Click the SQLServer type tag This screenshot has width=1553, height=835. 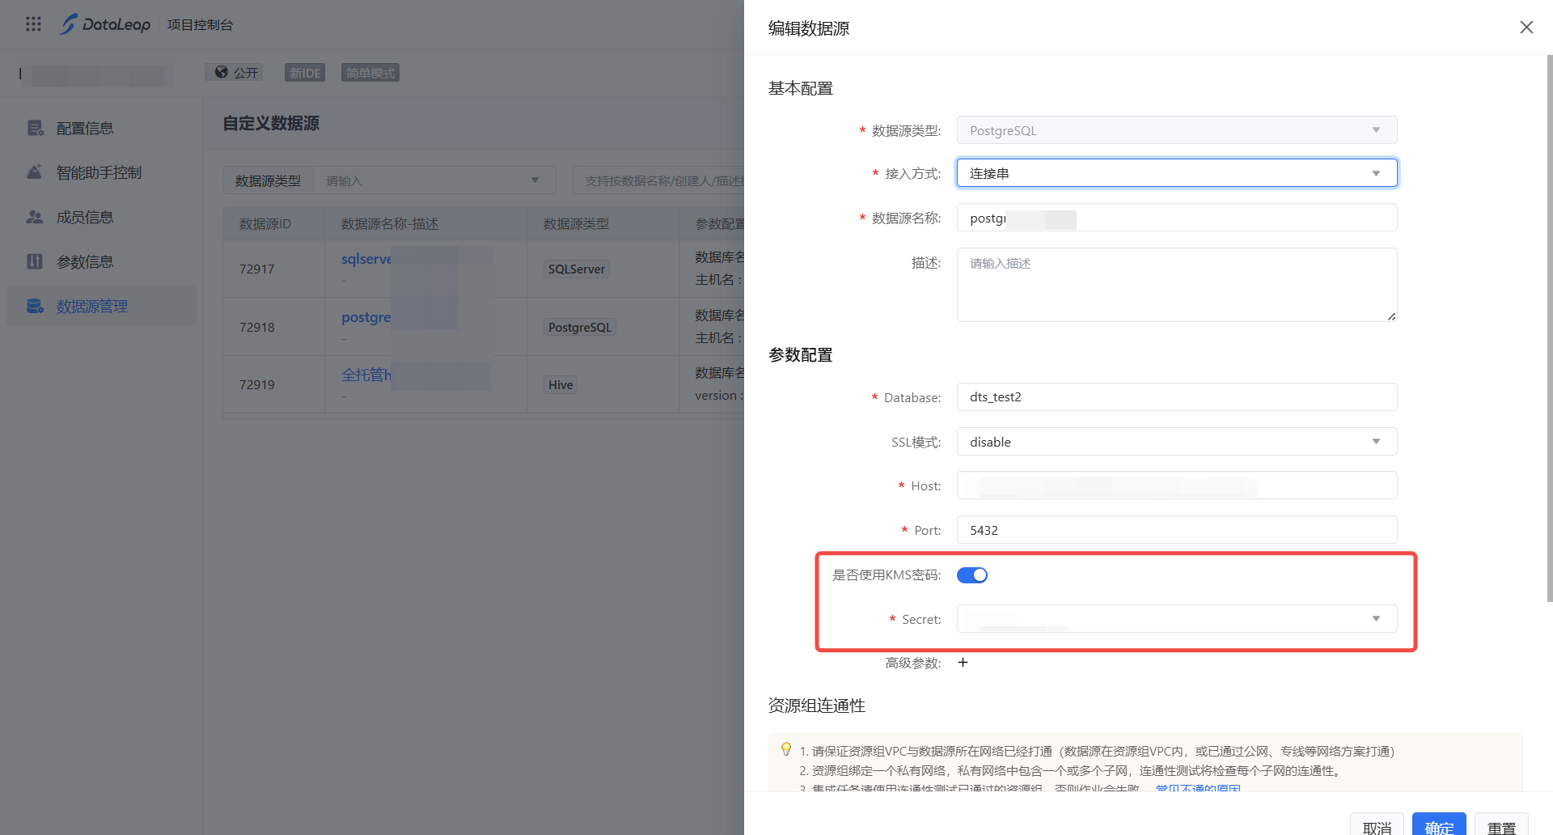click(x=577, y=269)
